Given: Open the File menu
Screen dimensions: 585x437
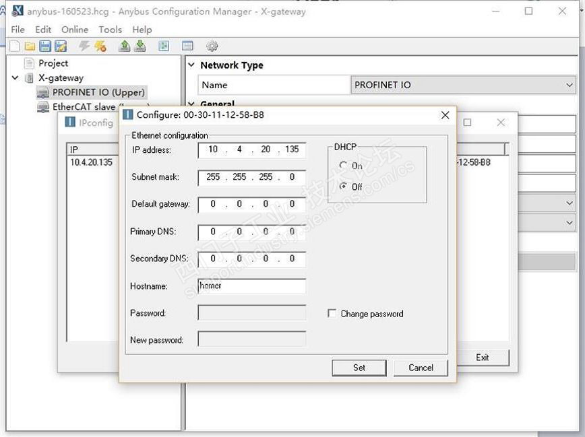Looking at the screenshot, I should [x=18, y=30].
